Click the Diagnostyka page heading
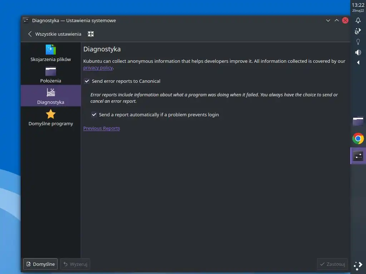 pyautogui.click(x=102, y=49)
